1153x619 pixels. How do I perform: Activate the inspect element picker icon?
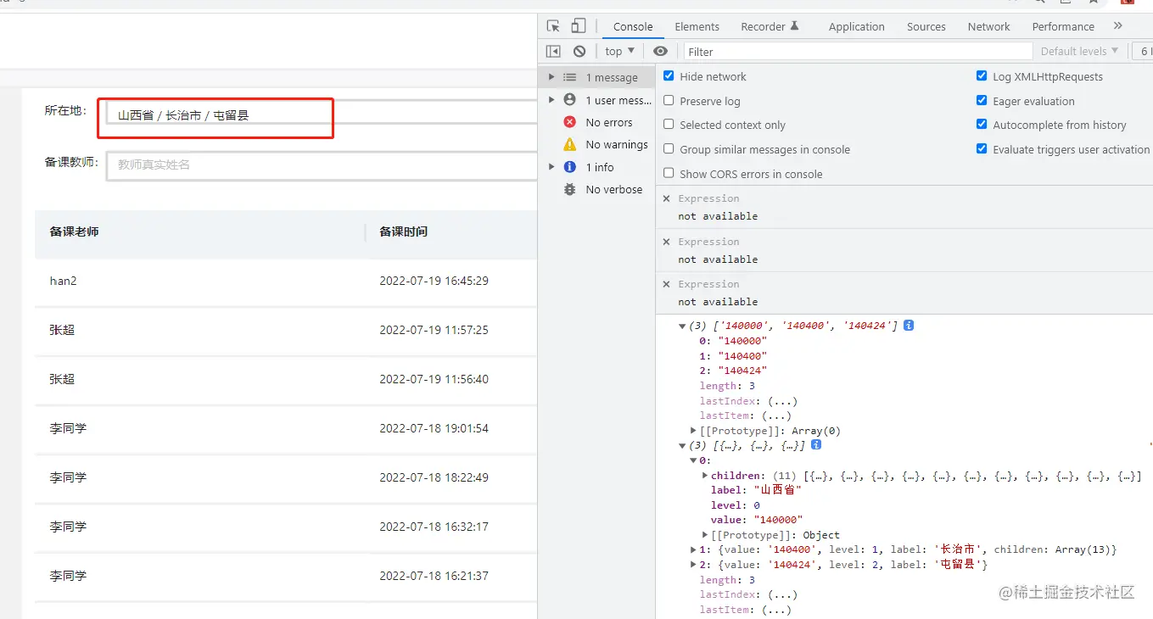tap(553, 26)
